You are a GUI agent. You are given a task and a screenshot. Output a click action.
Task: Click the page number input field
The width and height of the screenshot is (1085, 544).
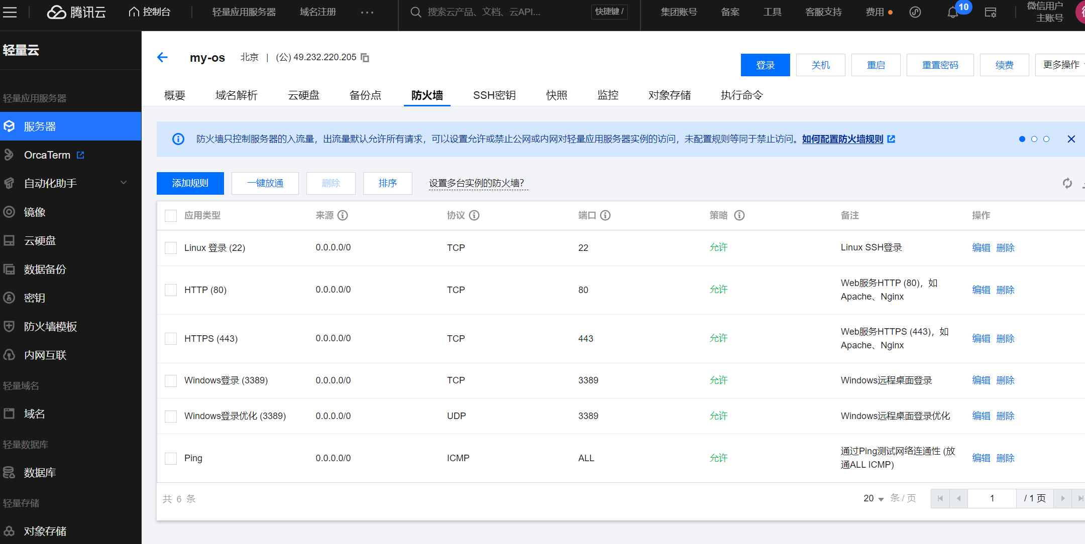coord(992,498)
